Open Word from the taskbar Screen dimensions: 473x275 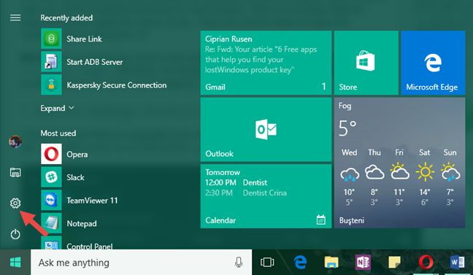click(x=457, y=263)
